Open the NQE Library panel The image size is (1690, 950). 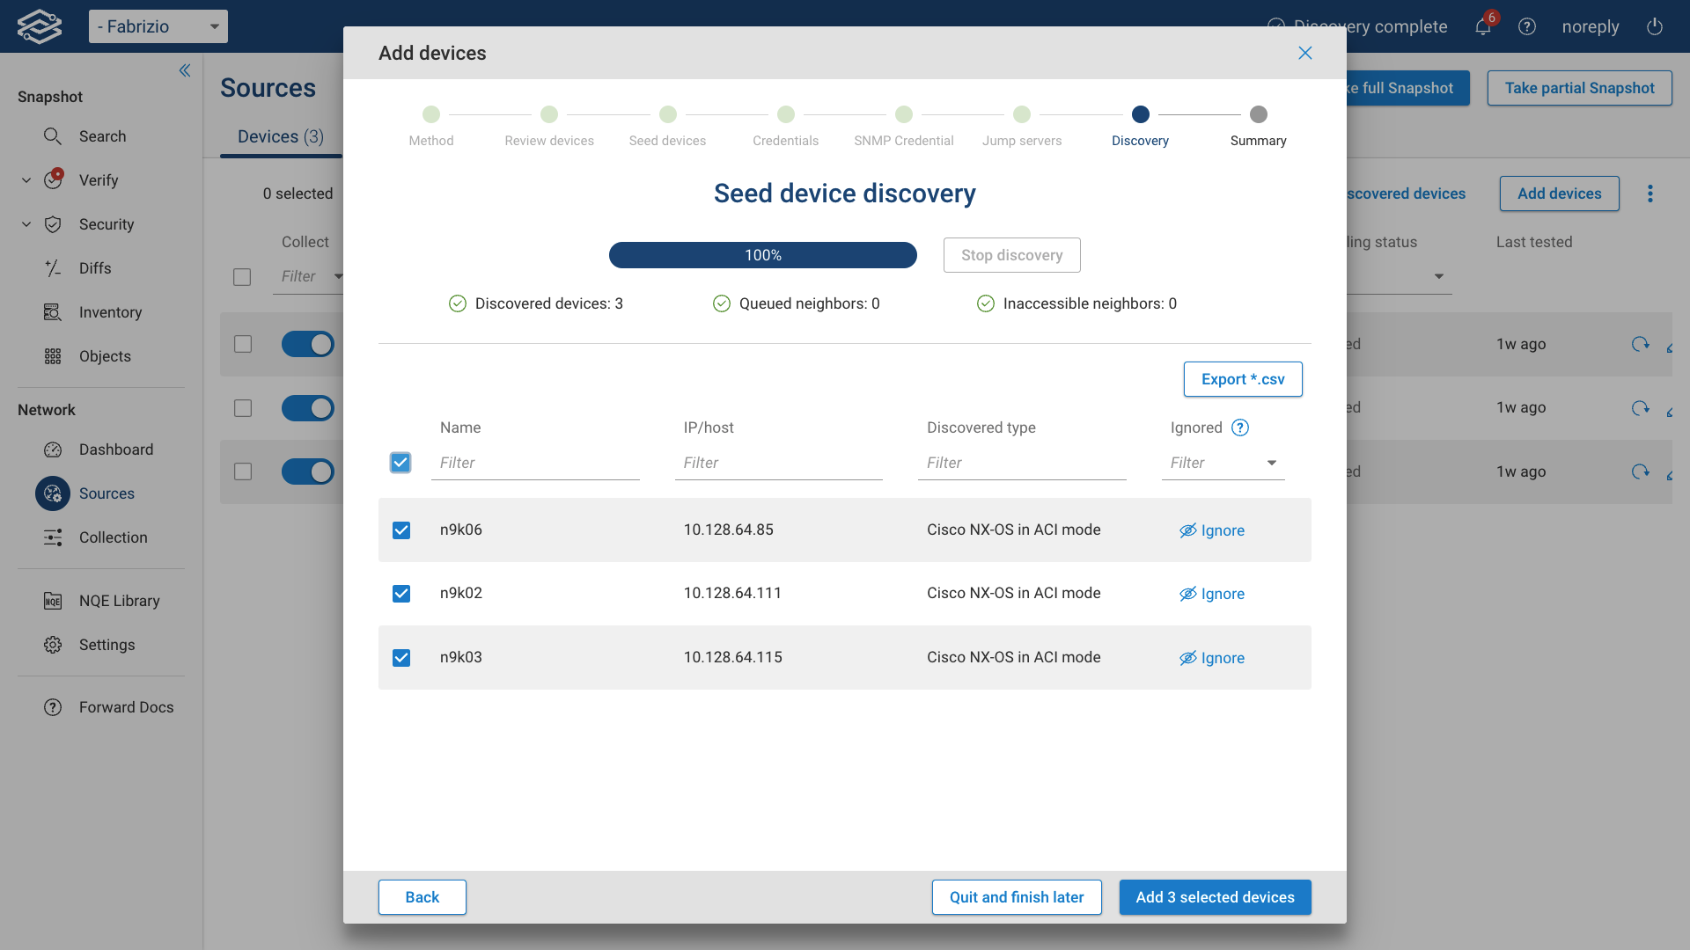pos(116,601)
